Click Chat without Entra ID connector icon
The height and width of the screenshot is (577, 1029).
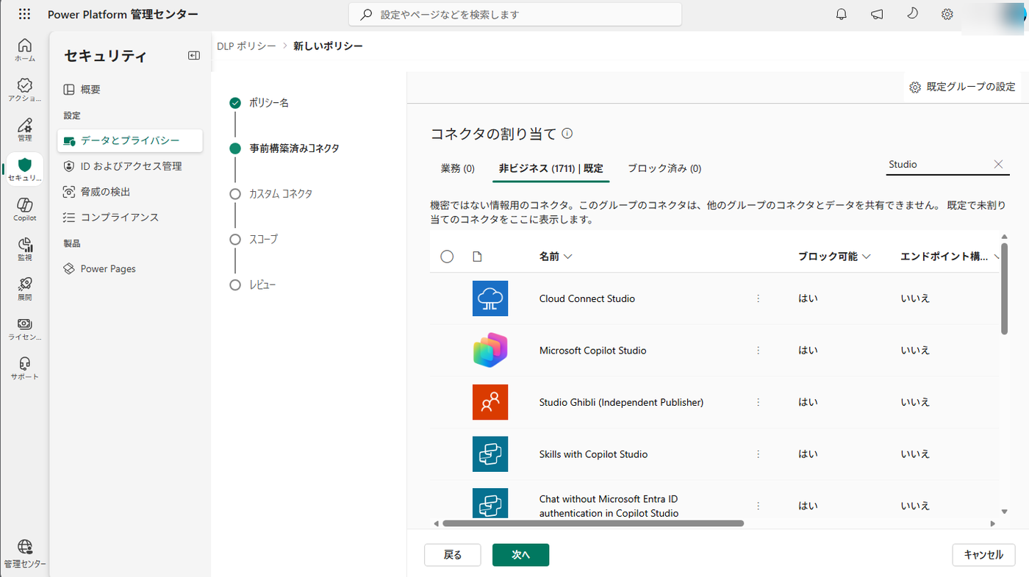[490, 504]
